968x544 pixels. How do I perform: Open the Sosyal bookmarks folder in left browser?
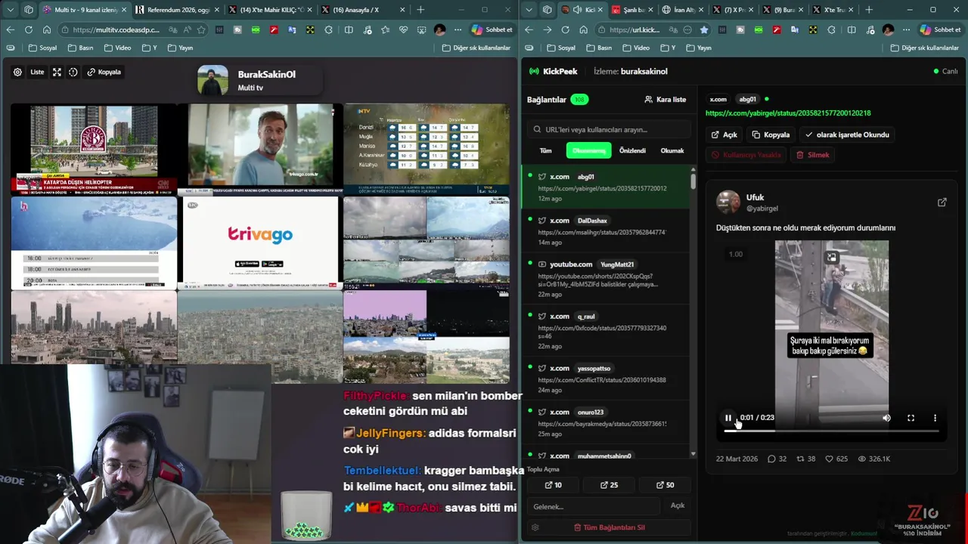click(x=43, y=48)
